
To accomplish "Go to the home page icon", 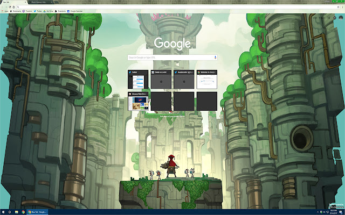I will pyautogui.click(x=13, y=7).
